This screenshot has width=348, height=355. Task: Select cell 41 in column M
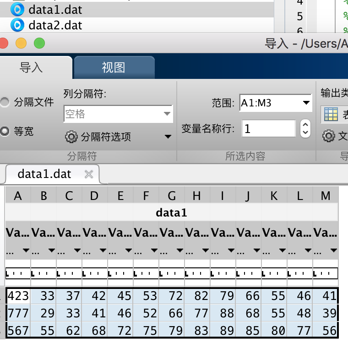(326, 296)
